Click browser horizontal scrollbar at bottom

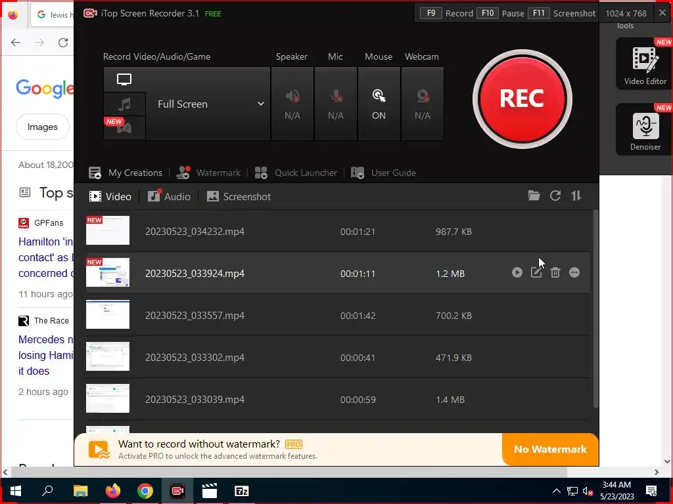click(x=289, y=472)
